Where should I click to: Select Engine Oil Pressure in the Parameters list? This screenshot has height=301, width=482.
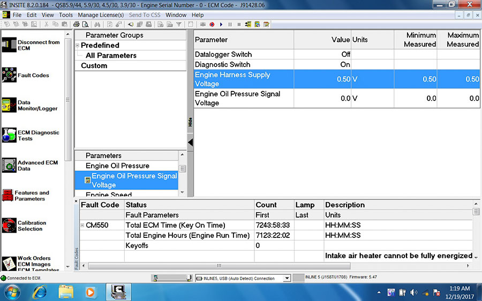[117, 166]
